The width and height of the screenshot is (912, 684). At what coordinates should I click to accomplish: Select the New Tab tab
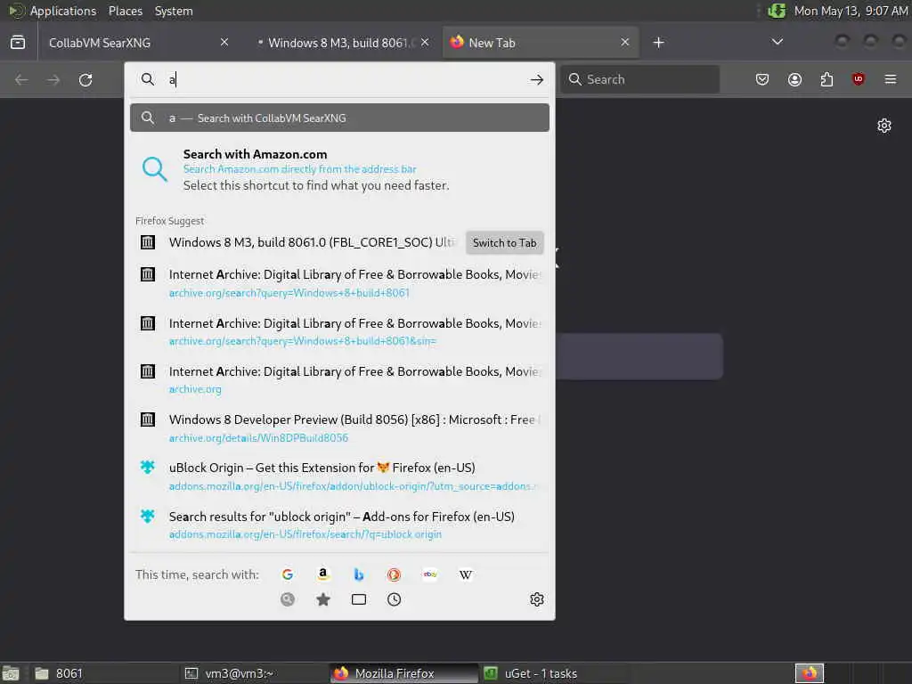tap(541, 43)
